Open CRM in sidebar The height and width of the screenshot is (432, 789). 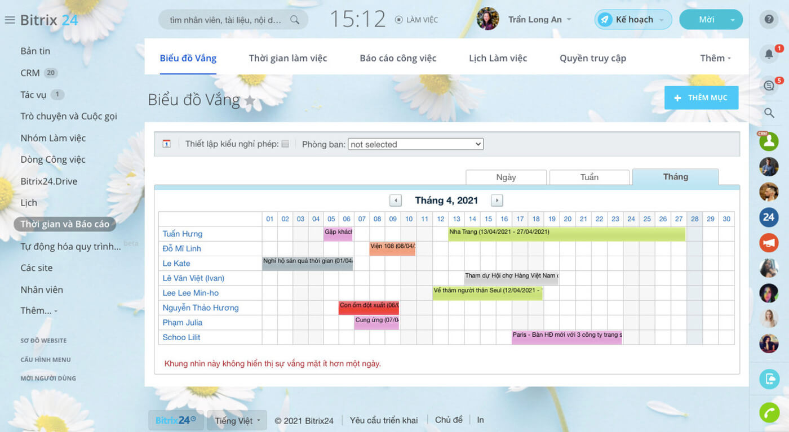[x=30, y=73]
